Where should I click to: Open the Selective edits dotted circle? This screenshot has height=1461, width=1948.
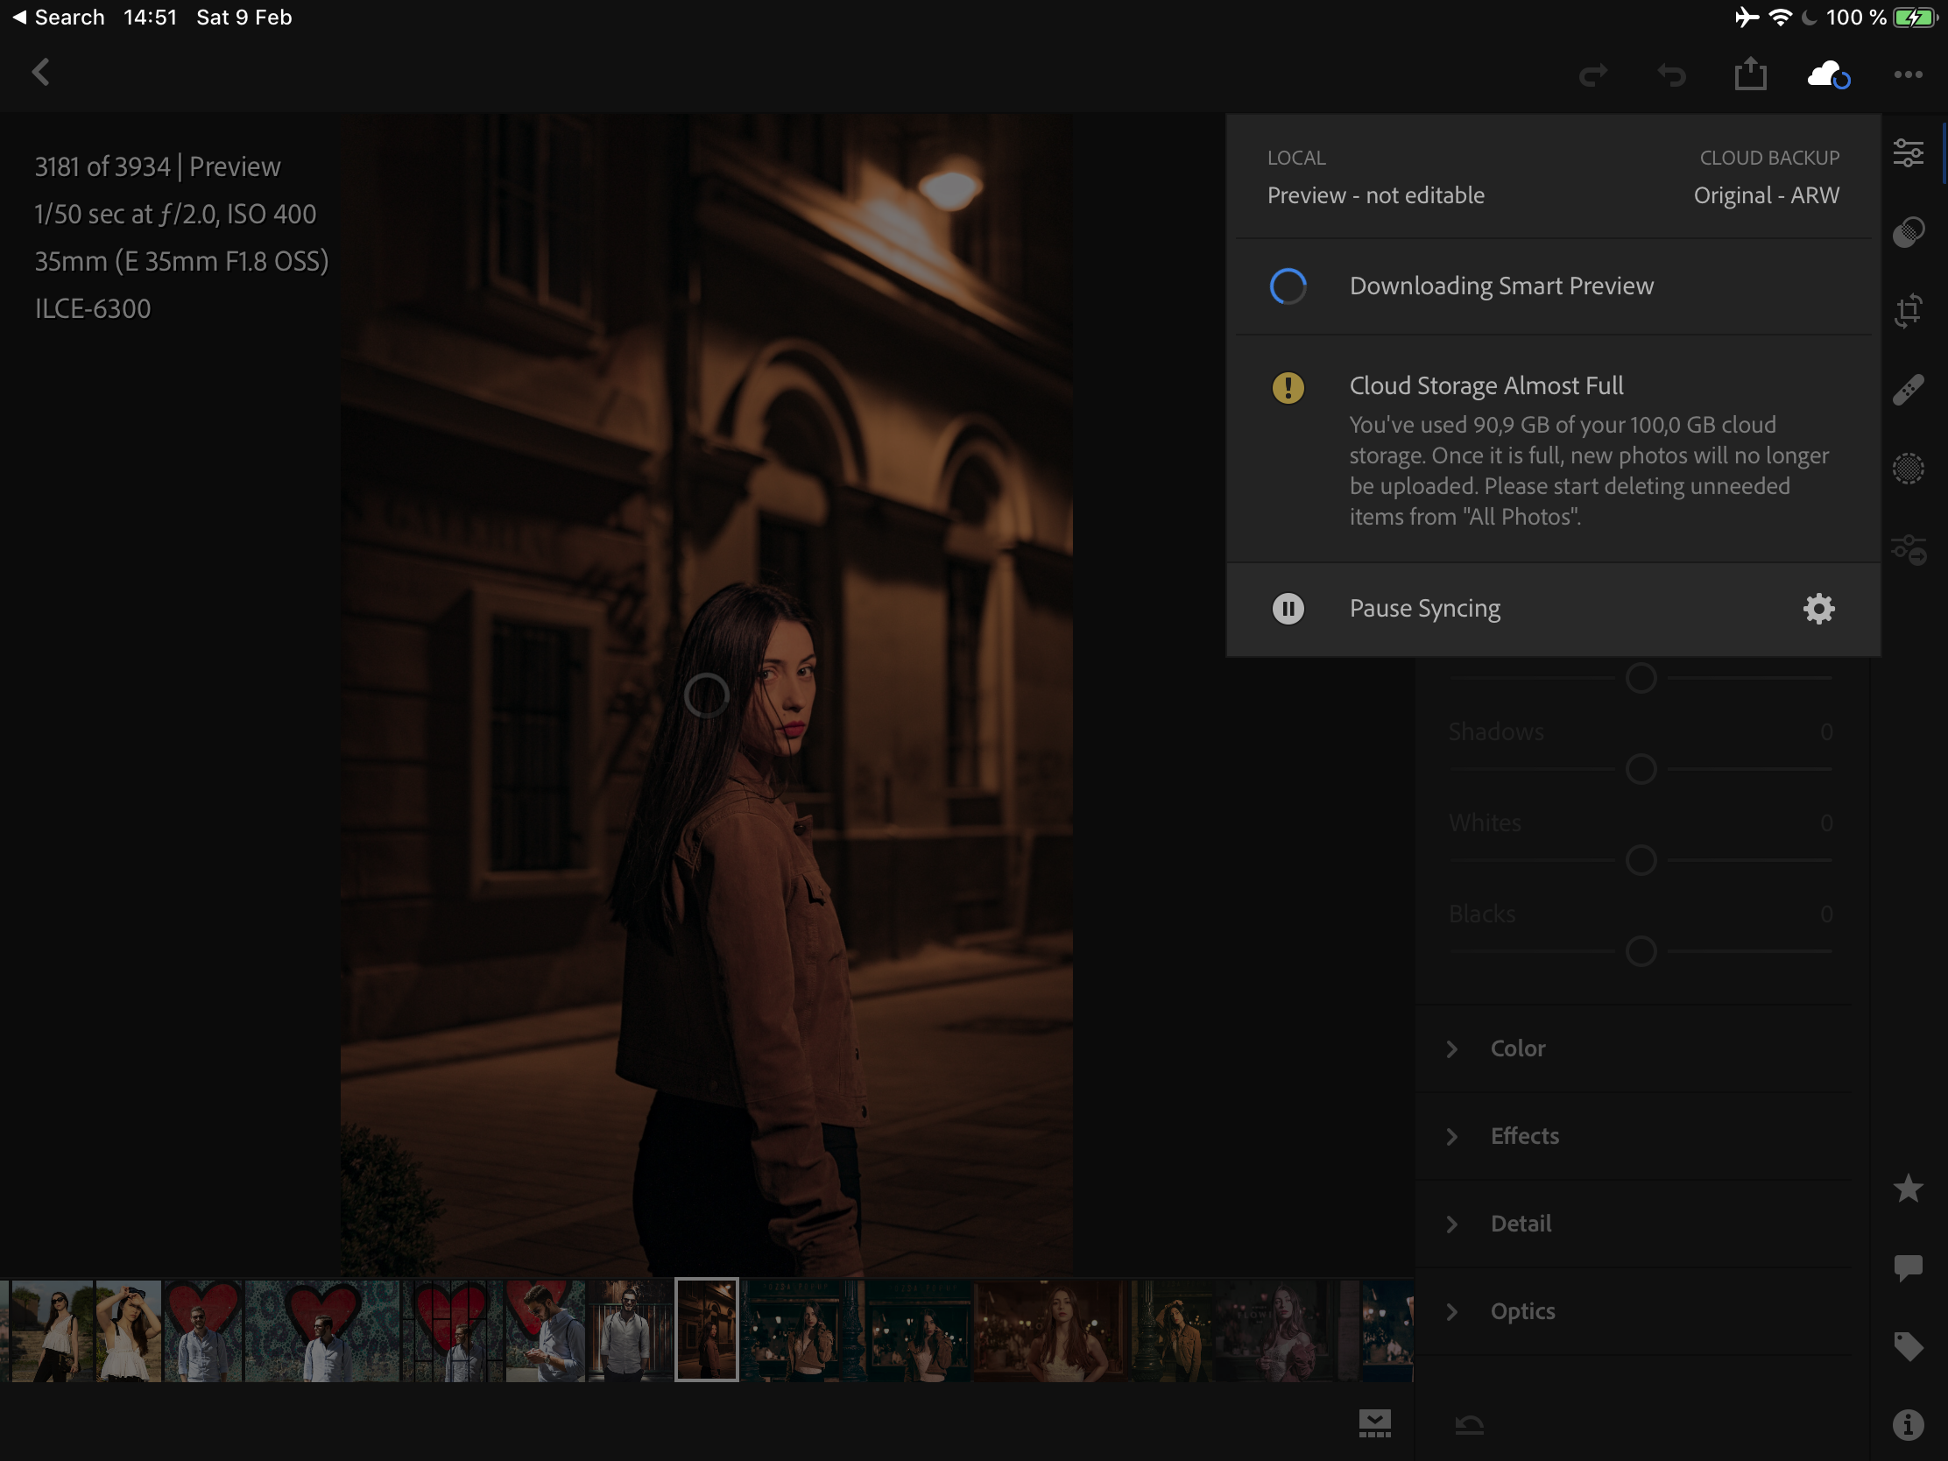1908,468
